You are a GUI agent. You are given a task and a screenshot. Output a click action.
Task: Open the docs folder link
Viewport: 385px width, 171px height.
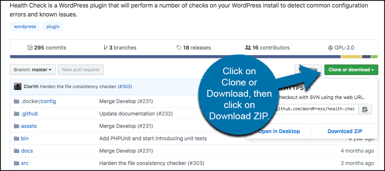tap(27, 151)
